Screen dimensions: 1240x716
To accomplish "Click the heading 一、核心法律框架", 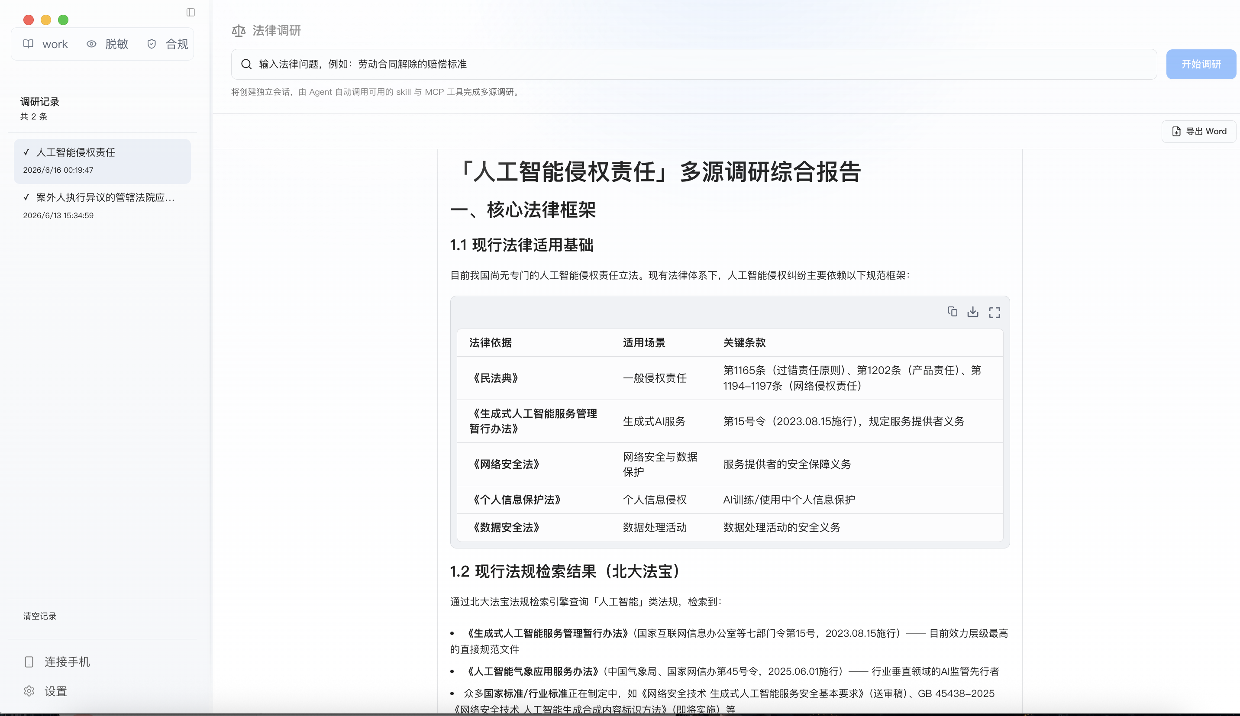I will point(523,210).
